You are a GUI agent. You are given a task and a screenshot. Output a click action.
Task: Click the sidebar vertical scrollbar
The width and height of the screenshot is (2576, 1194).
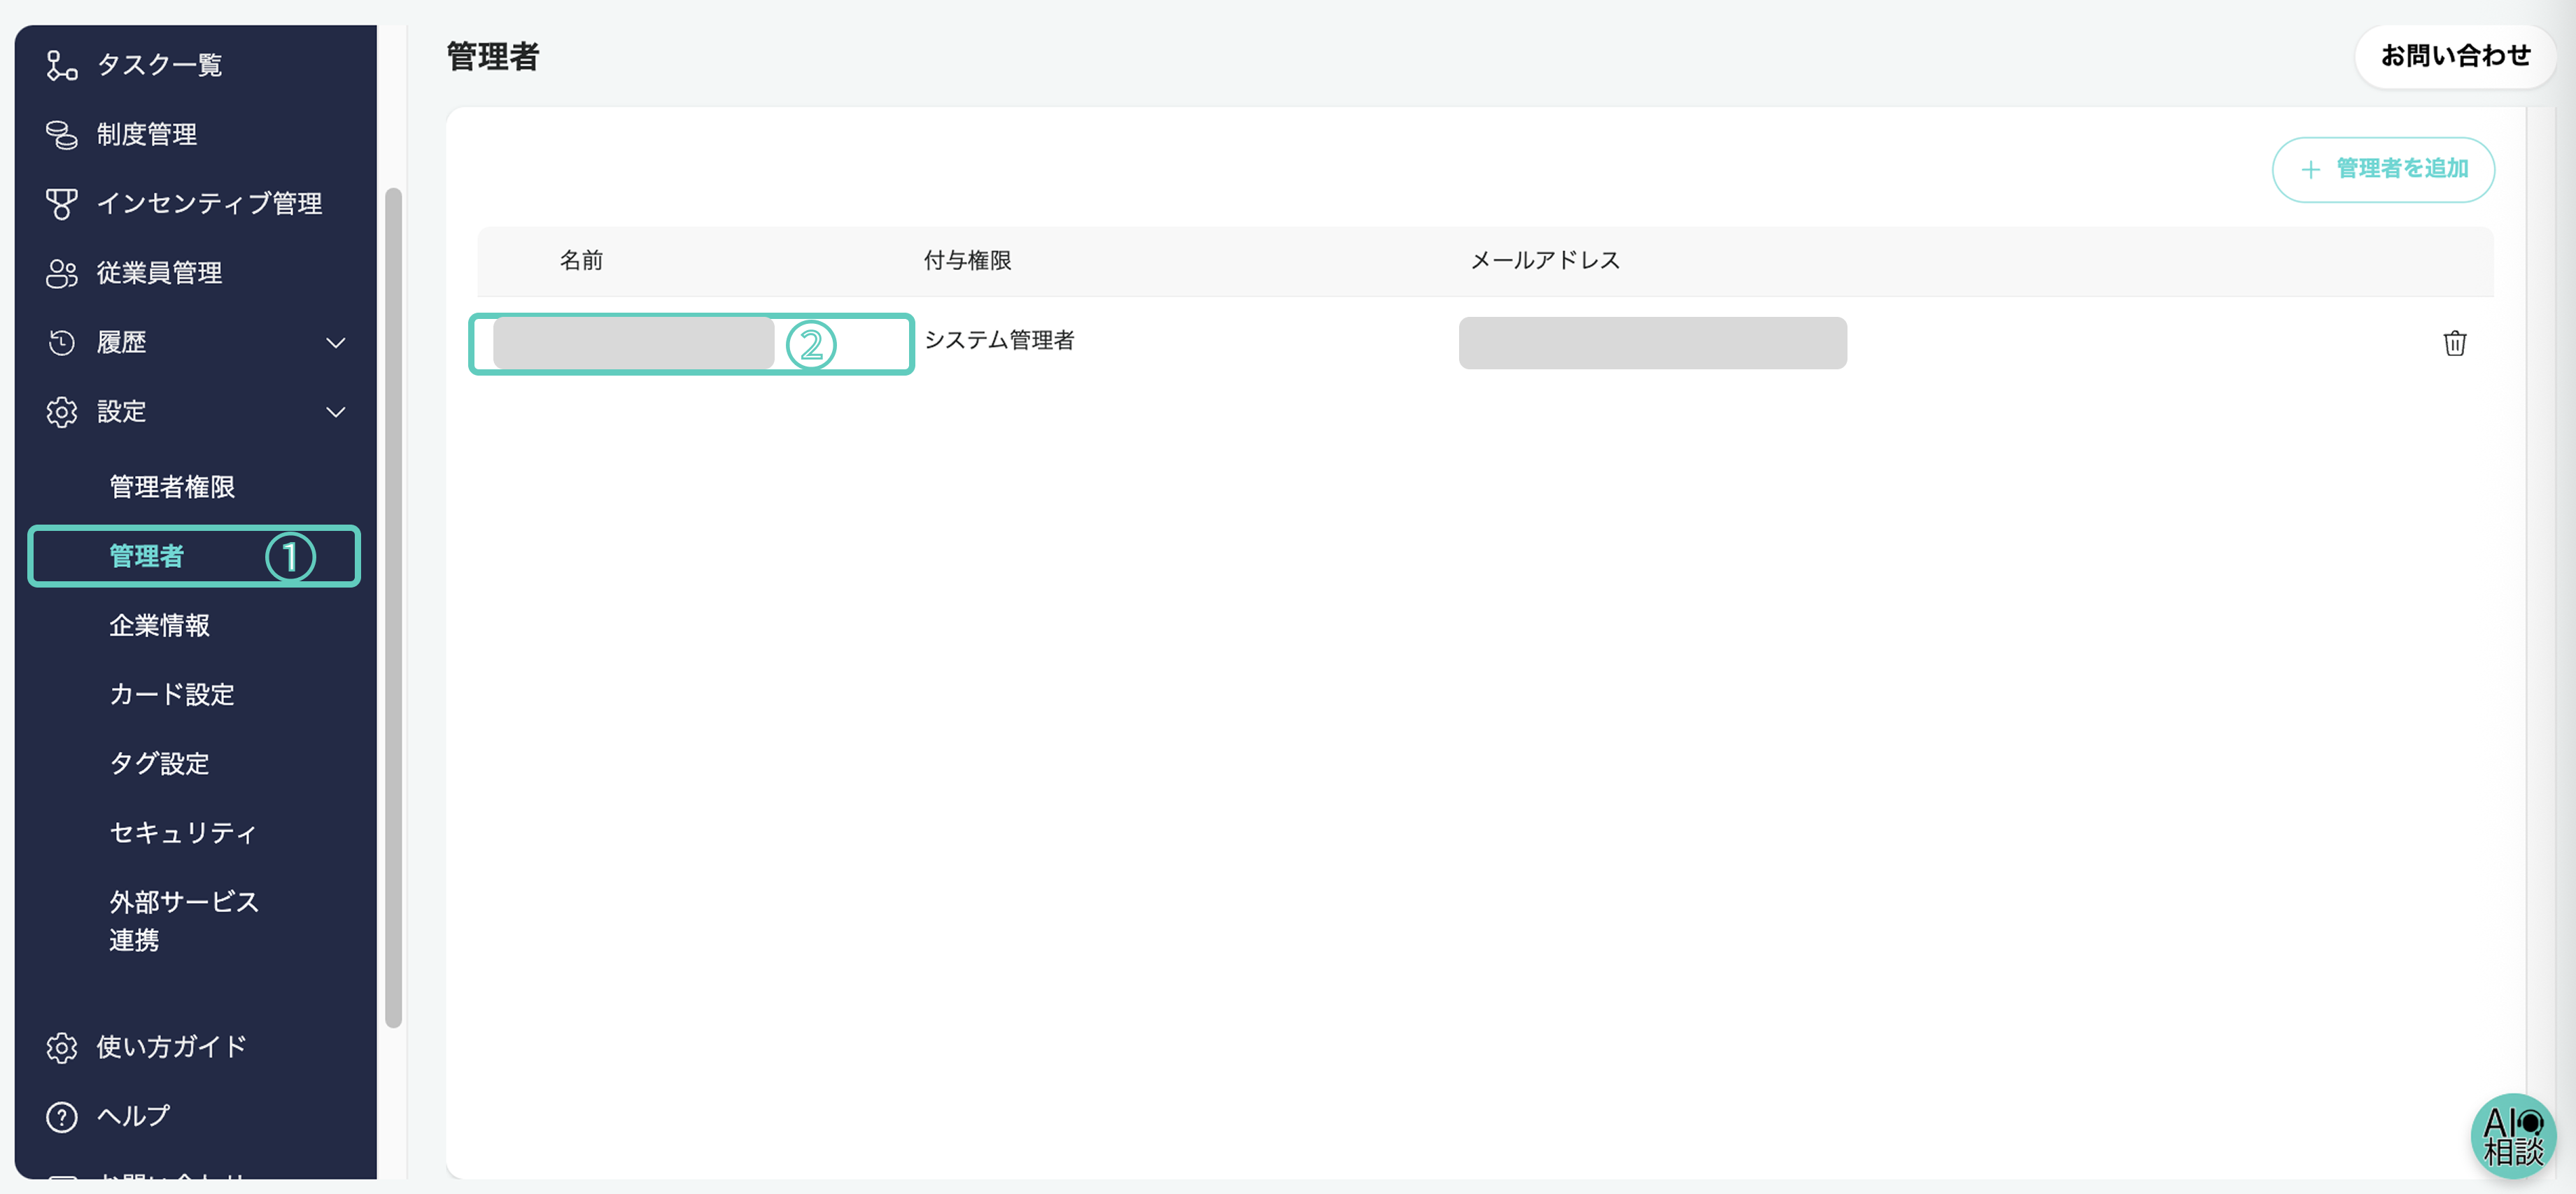click(393, 606)
